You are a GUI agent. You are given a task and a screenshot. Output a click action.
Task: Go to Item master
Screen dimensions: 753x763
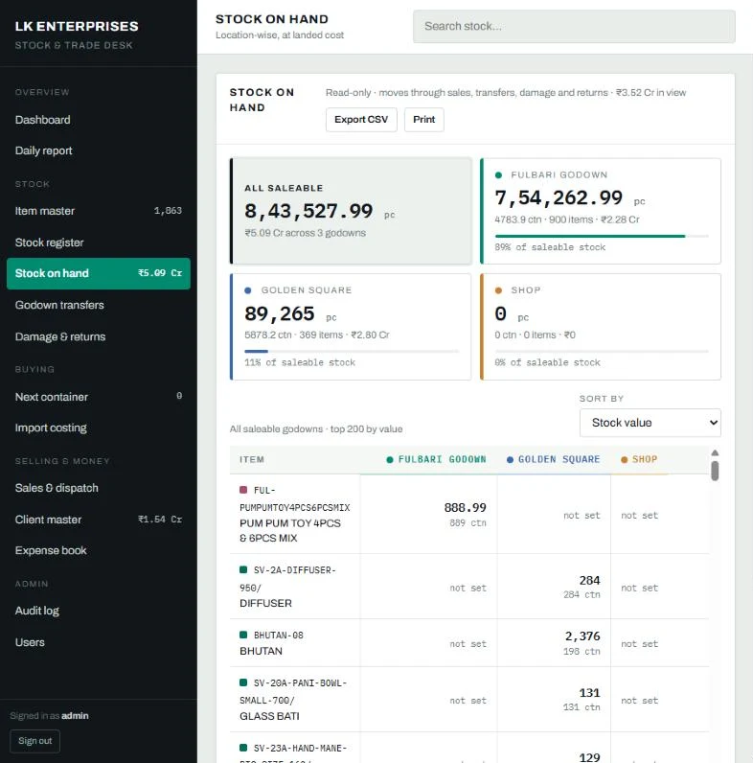click(x=99, y=211)
